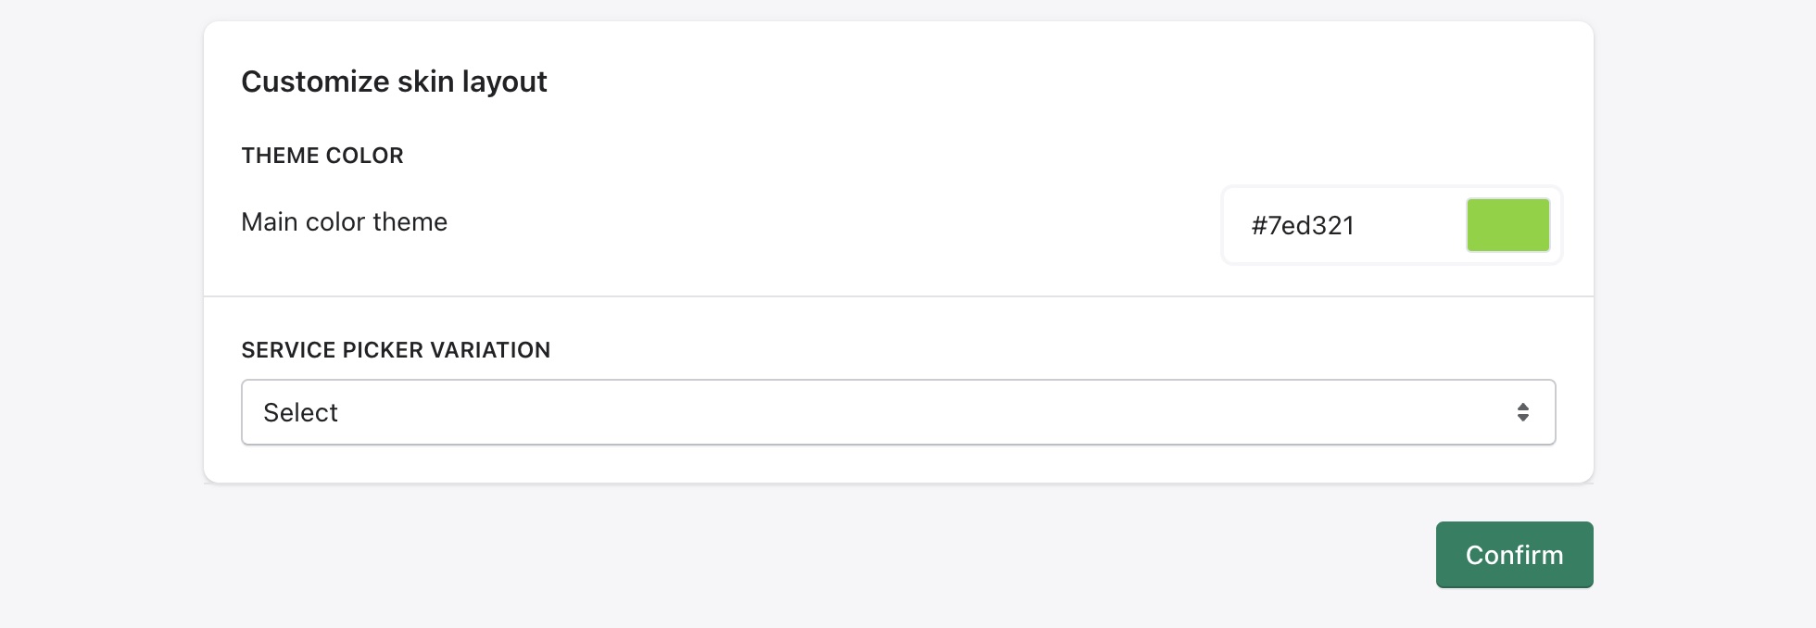Expand the variation list using the chevron arrows
Viewport: 1816px width, 628px height.
point(1522,412)
